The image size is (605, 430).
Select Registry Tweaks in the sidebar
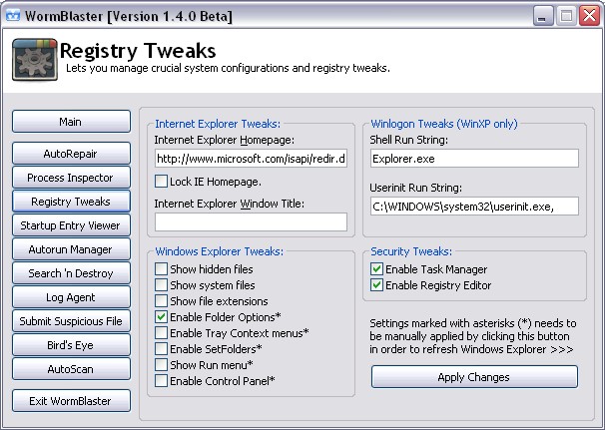[71, 202]
